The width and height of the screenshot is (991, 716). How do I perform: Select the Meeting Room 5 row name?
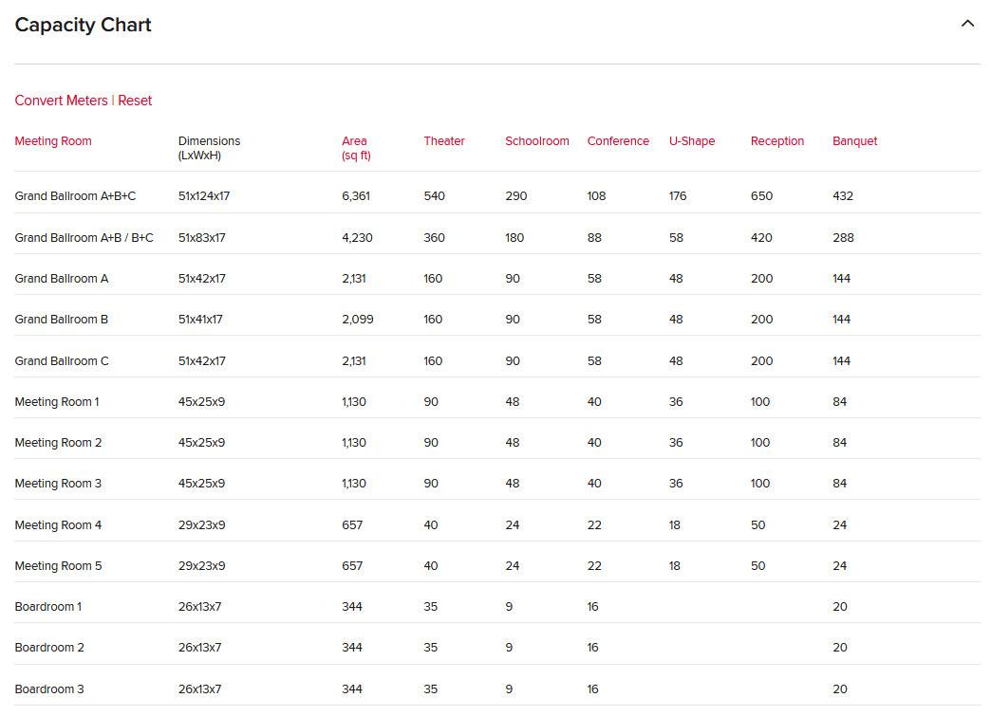pos(58,566)
